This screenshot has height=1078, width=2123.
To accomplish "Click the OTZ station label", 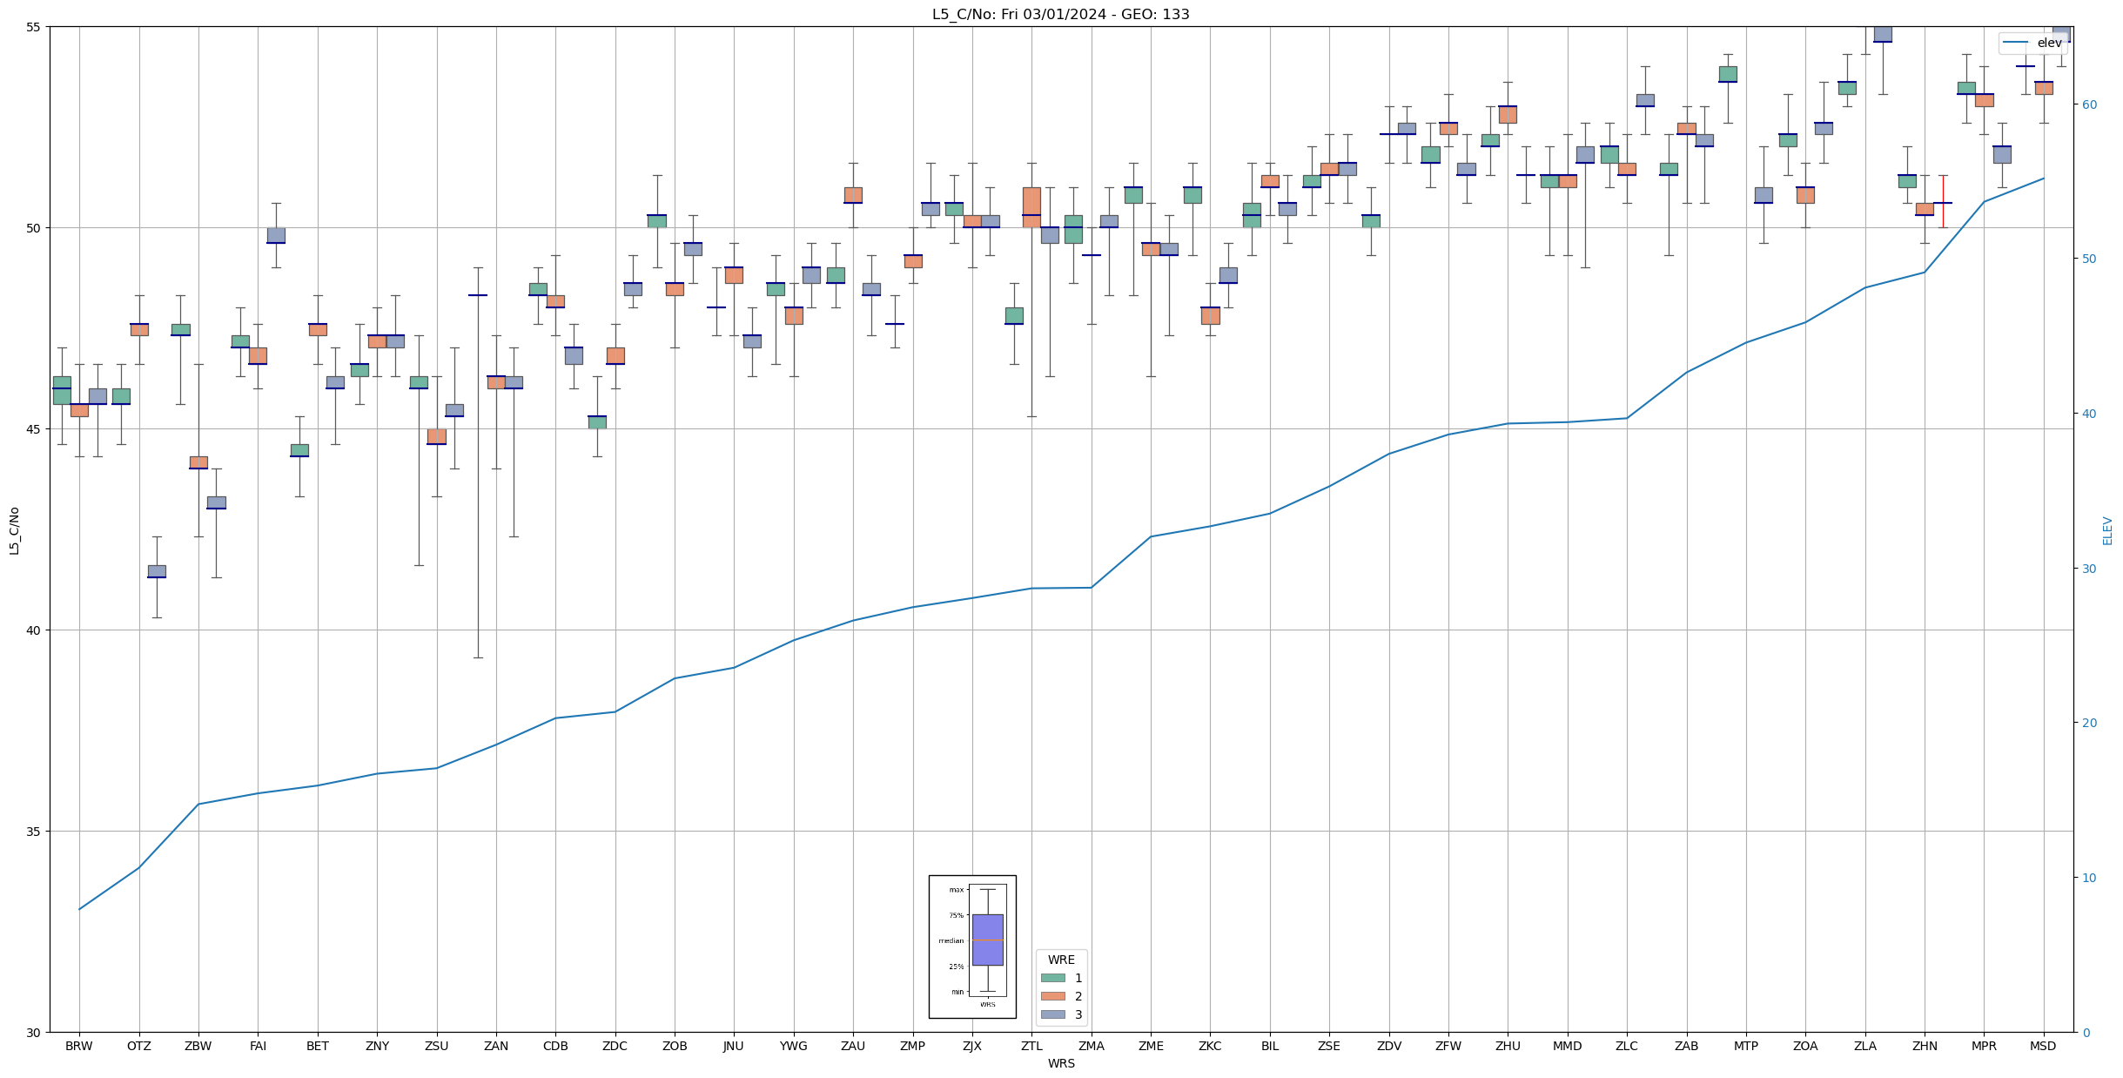I will (139, 1046).
